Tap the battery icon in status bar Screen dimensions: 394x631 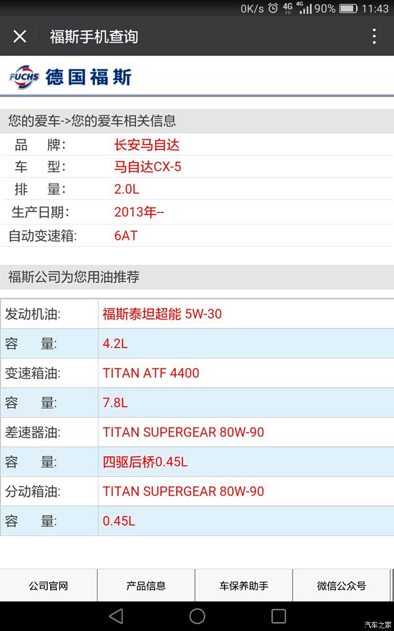click(348, 8)
